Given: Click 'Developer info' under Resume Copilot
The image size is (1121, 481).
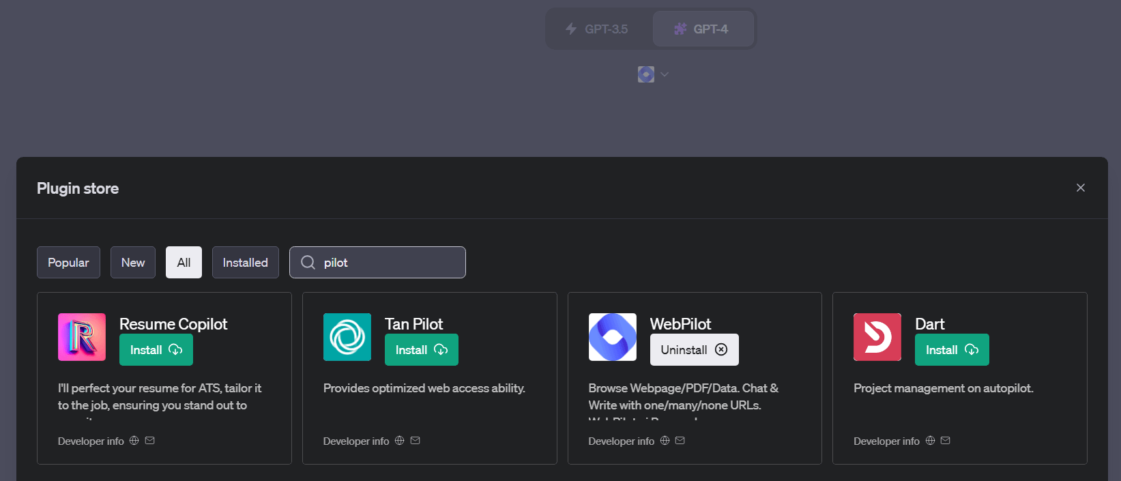Looking at the screenshot, I should 91,441.
